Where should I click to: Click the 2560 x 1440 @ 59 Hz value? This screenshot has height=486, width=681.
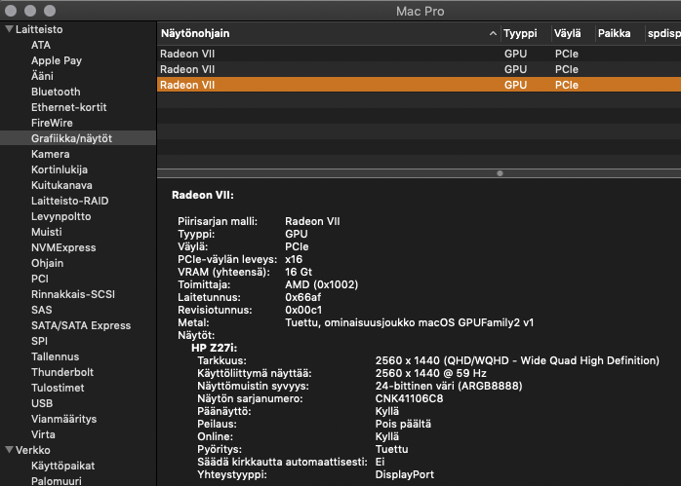[431, 373]
